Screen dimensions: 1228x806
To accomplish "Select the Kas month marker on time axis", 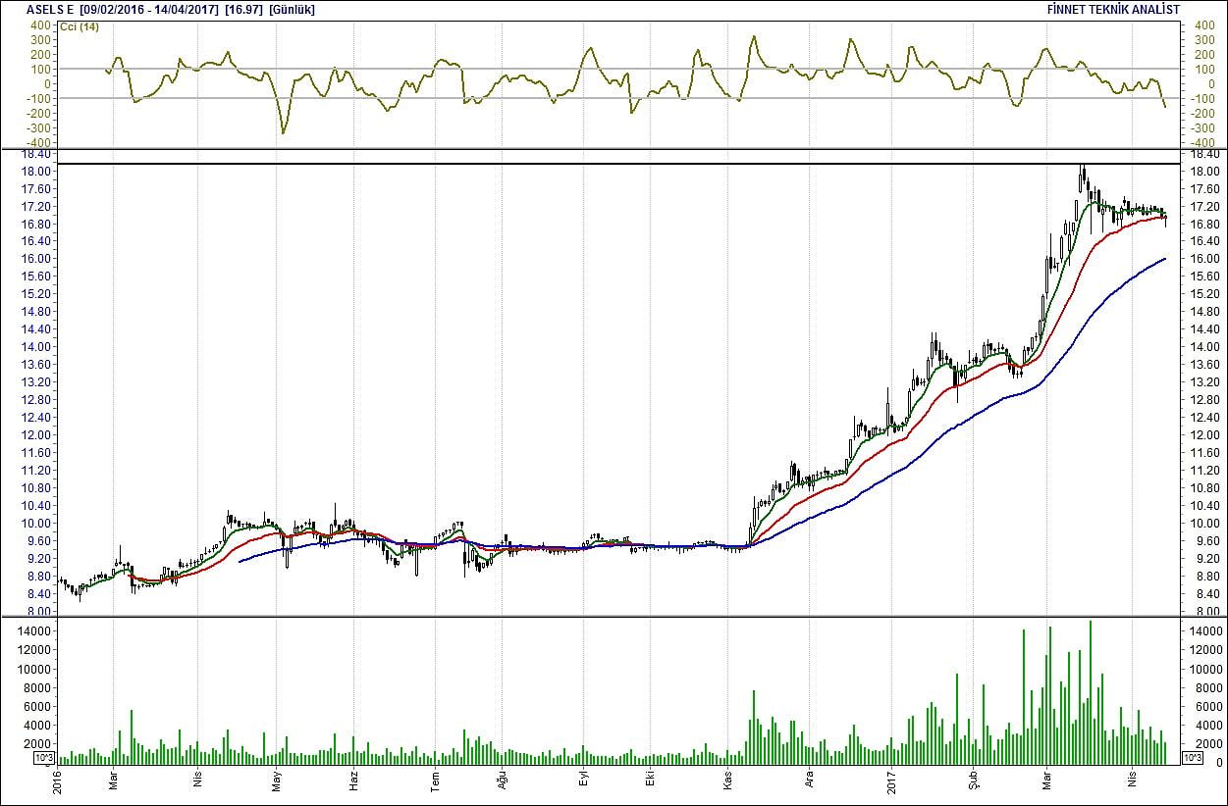I will [x=729, y=782].
